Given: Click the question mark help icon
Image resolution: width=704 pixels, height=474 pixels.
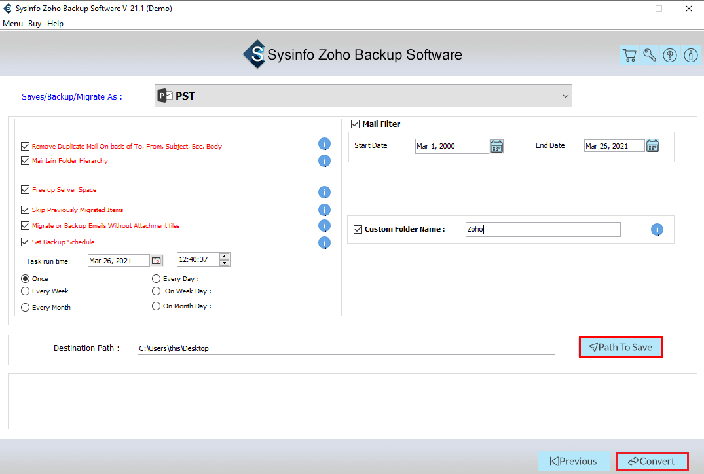Looking at the screenshot, I should click(670, 55).
